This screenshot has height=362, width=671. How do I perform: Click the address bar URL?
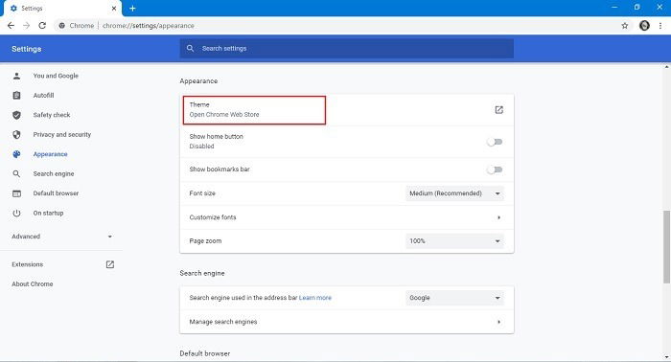(x=149, y=26)
